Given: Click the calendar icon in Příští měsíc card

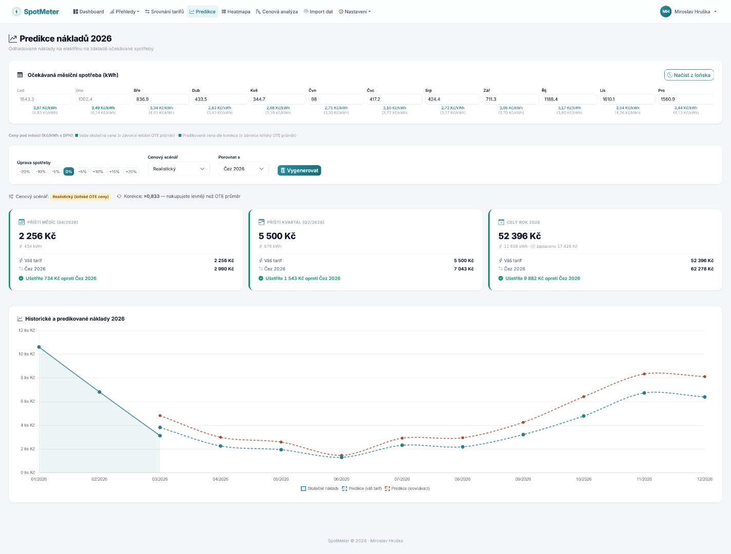Looking at the screenshot, I should click(x=22, y=222).
